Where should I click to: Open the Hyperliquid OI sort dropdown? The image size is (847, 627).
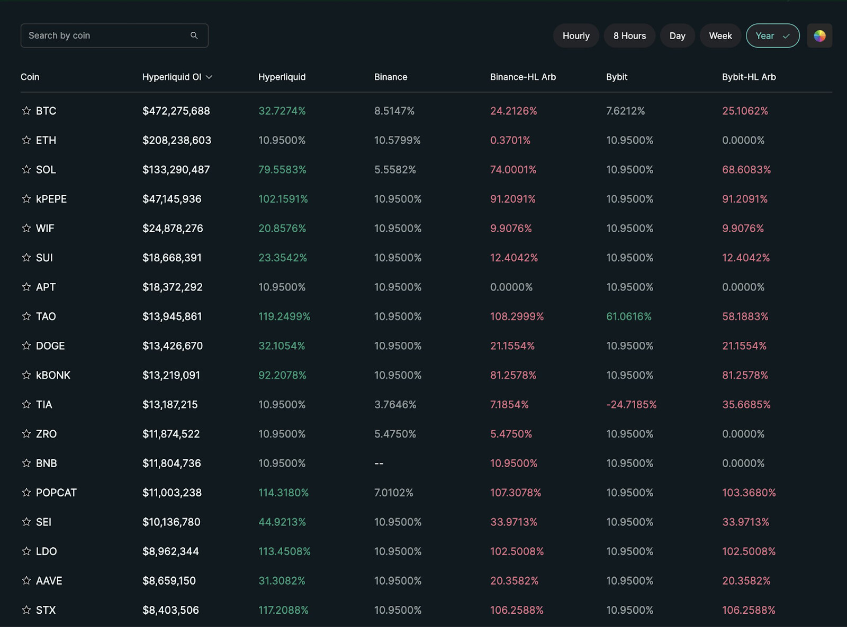point(176,77)
